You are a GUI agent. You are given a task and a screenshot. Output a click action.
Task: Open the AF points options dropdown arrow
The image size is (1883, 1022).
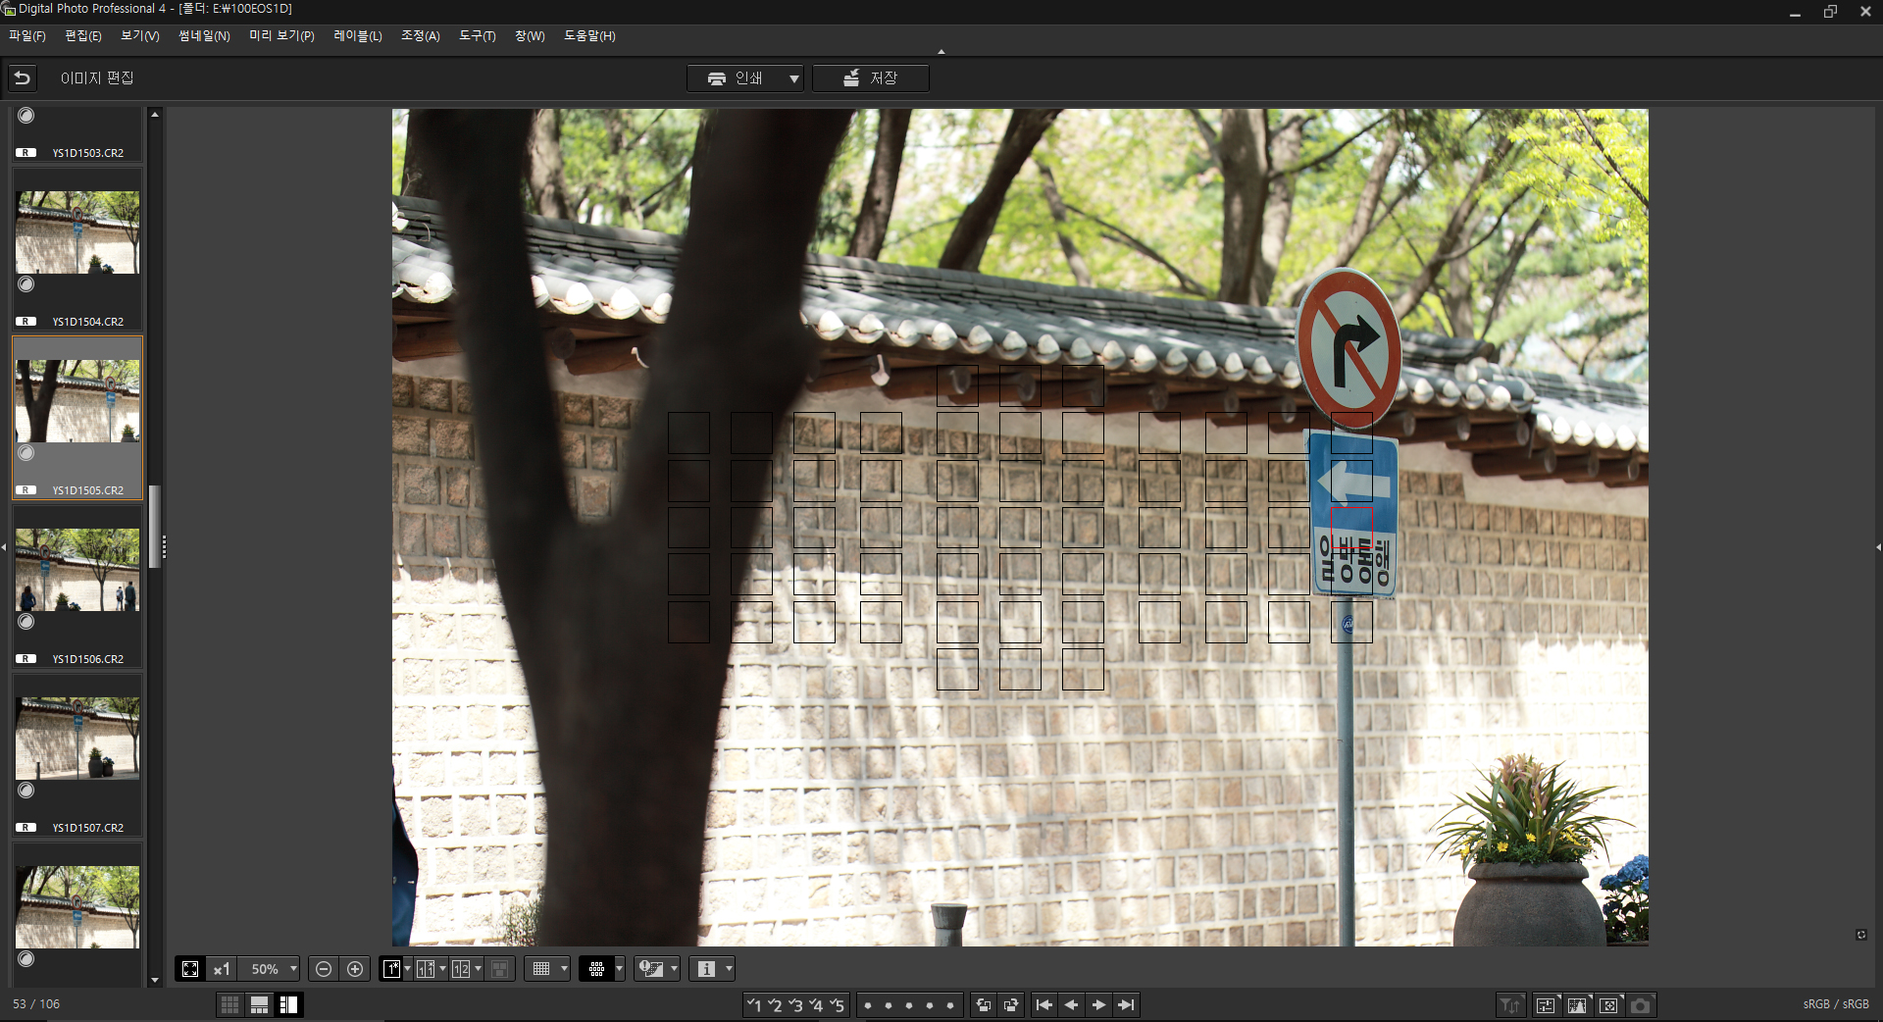[x=619, y=969]
